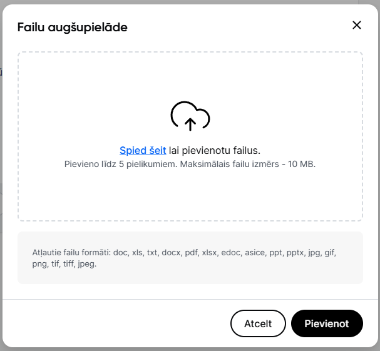Click the Failu augšupielāde dialog title
Screen dimensions: 380x351
pos(73,27)
